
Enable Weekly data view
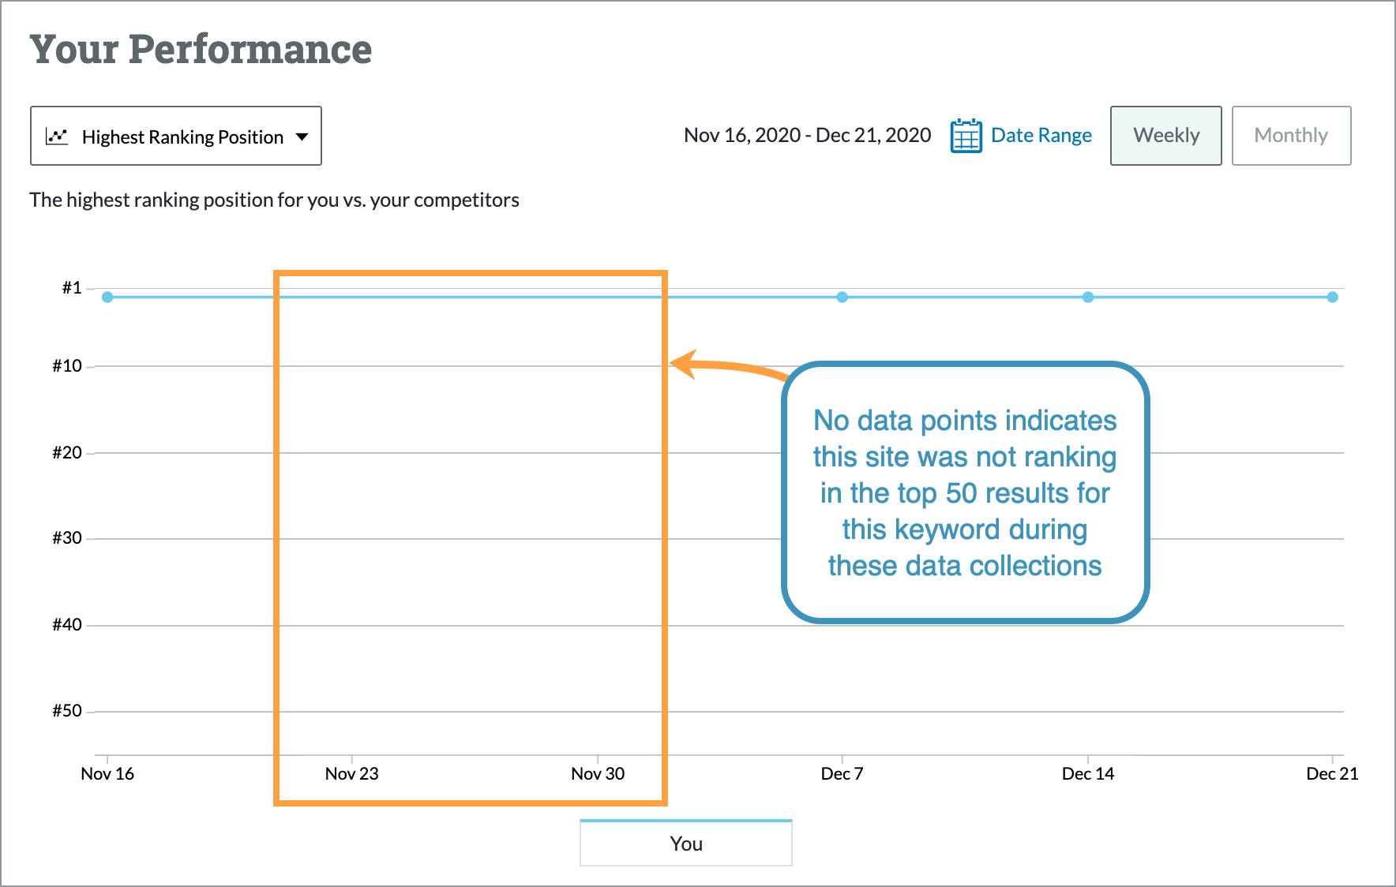[x=1165, y=135]
